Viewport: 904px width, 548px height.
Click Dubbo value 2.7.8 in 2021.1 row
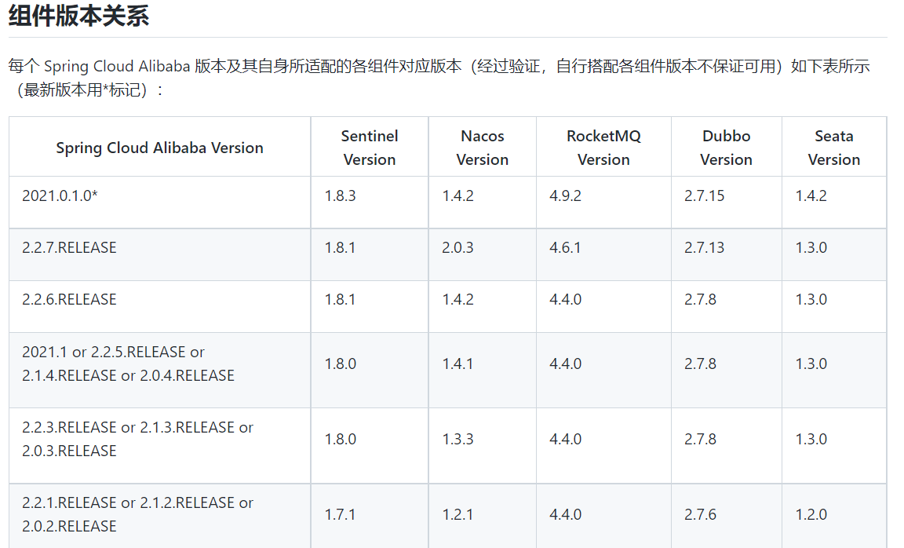point(701,364)
